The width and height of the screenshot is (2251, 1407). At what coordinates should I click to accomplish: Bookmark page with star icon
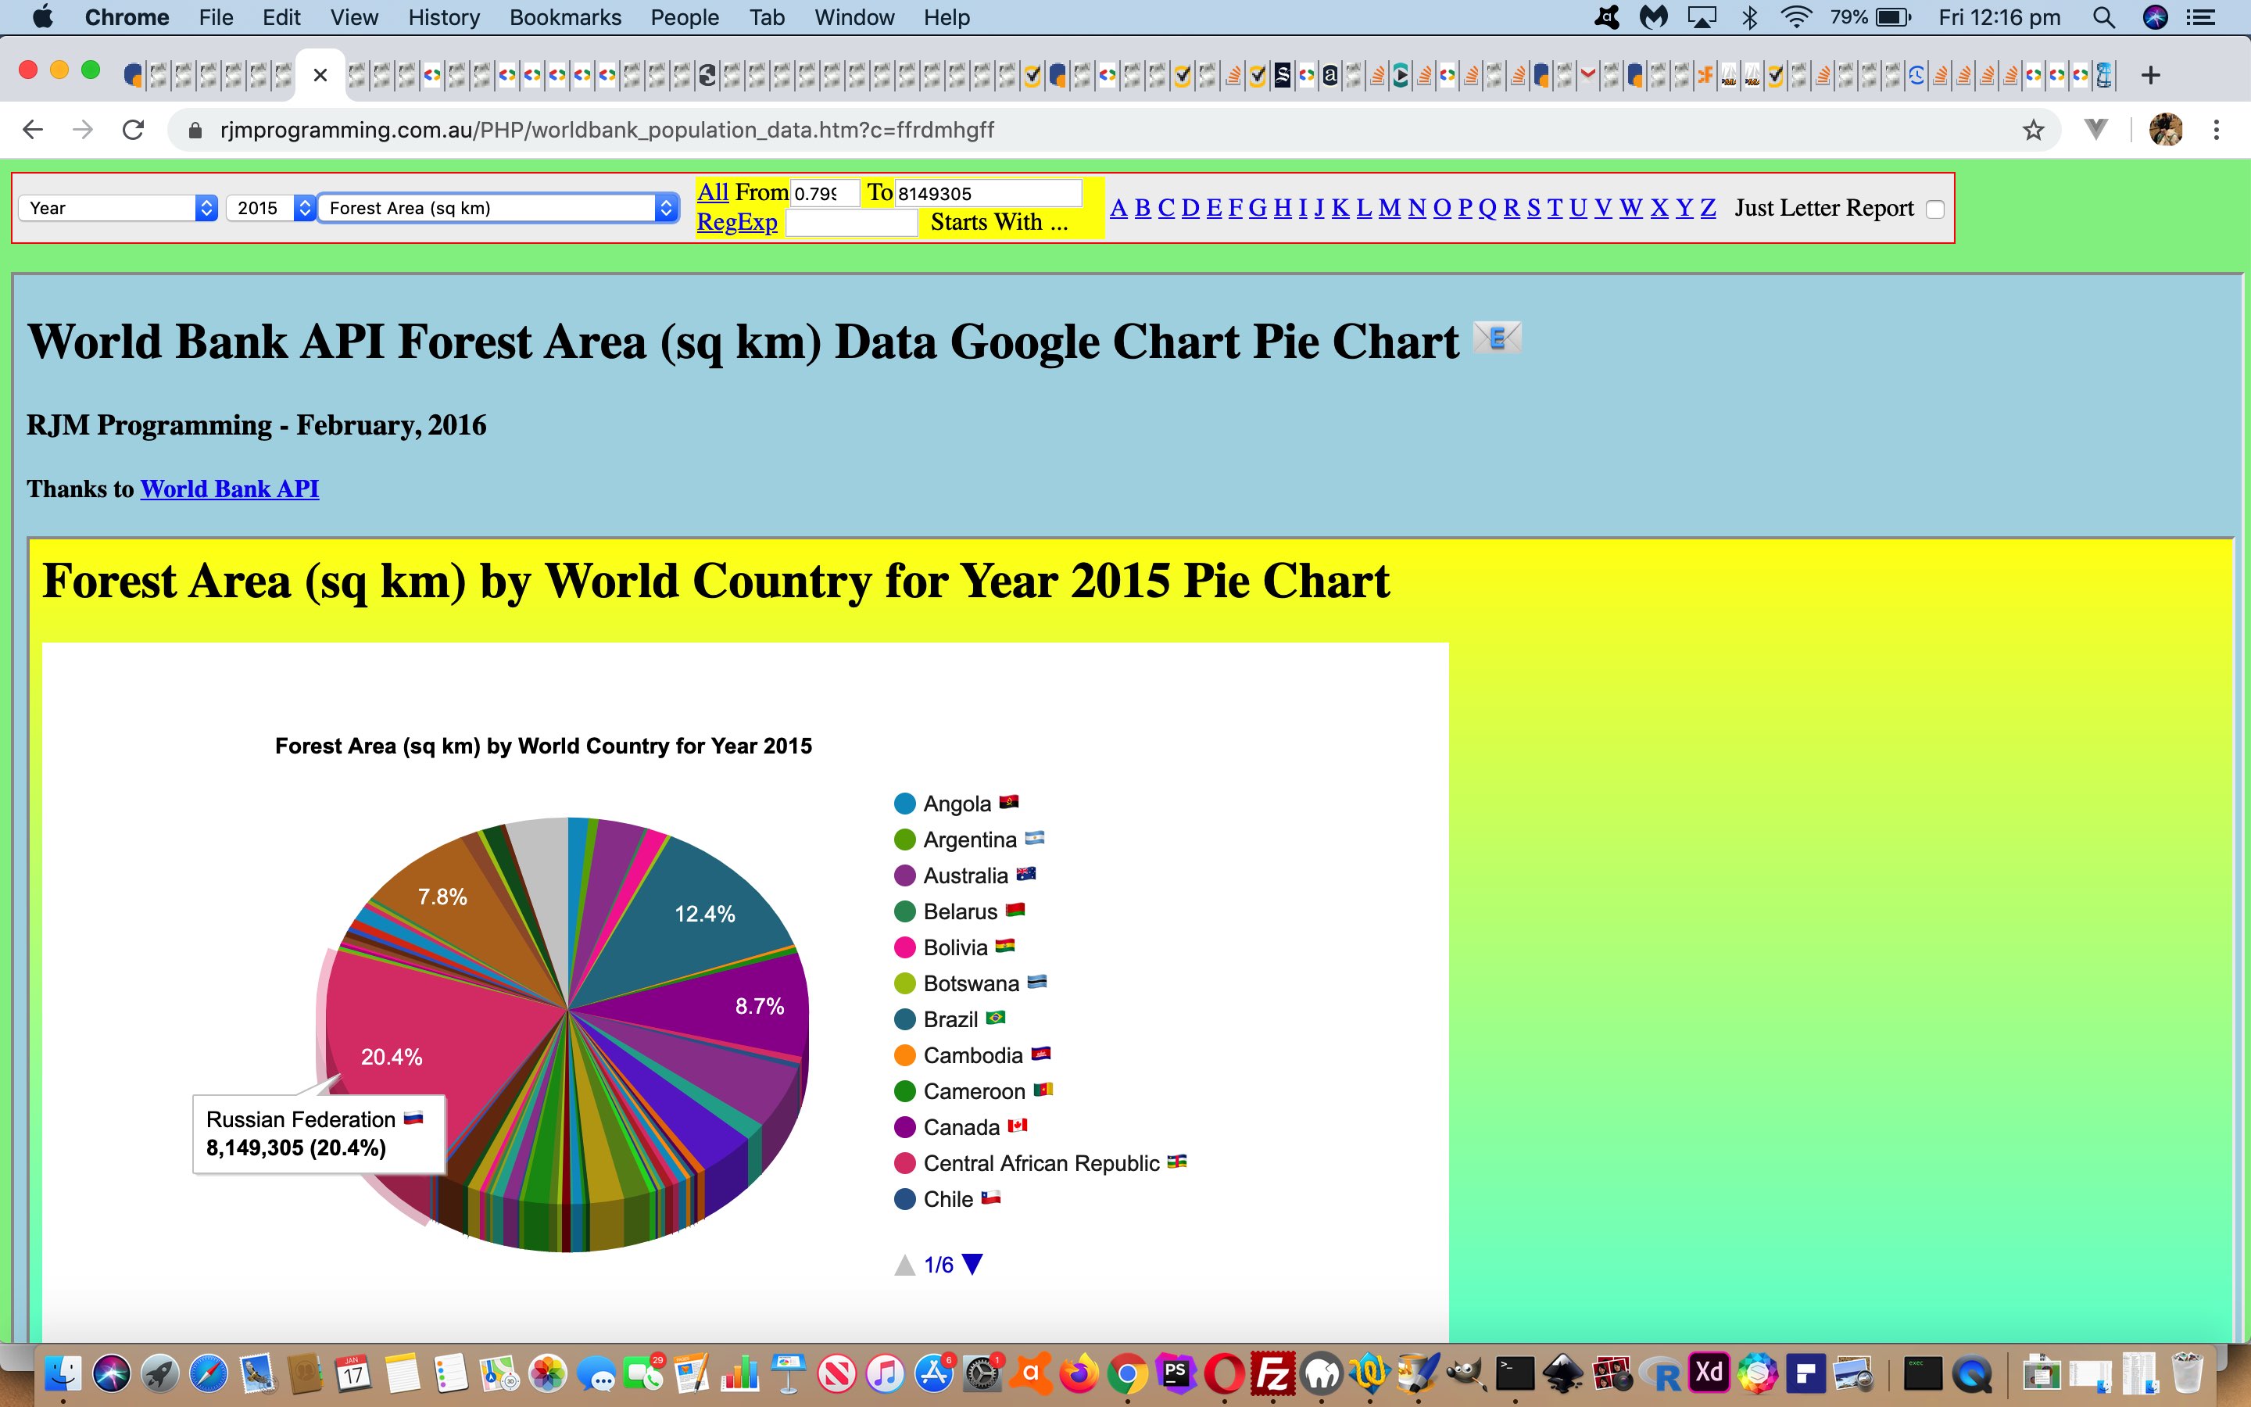[2034, 131]
